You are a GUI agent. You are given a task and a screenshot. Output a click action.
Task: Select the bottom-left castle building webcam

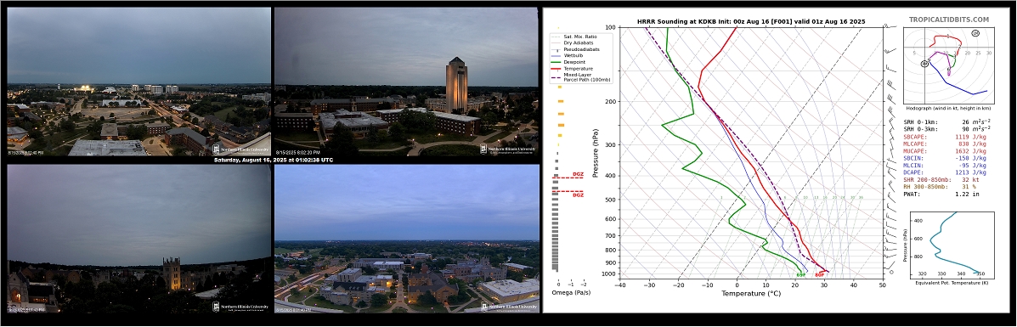[x=138, y=239]
